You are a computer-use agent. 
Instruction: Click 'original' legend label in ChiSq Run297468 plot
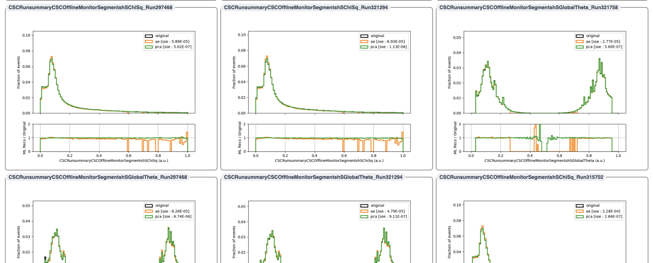(162, 36)
